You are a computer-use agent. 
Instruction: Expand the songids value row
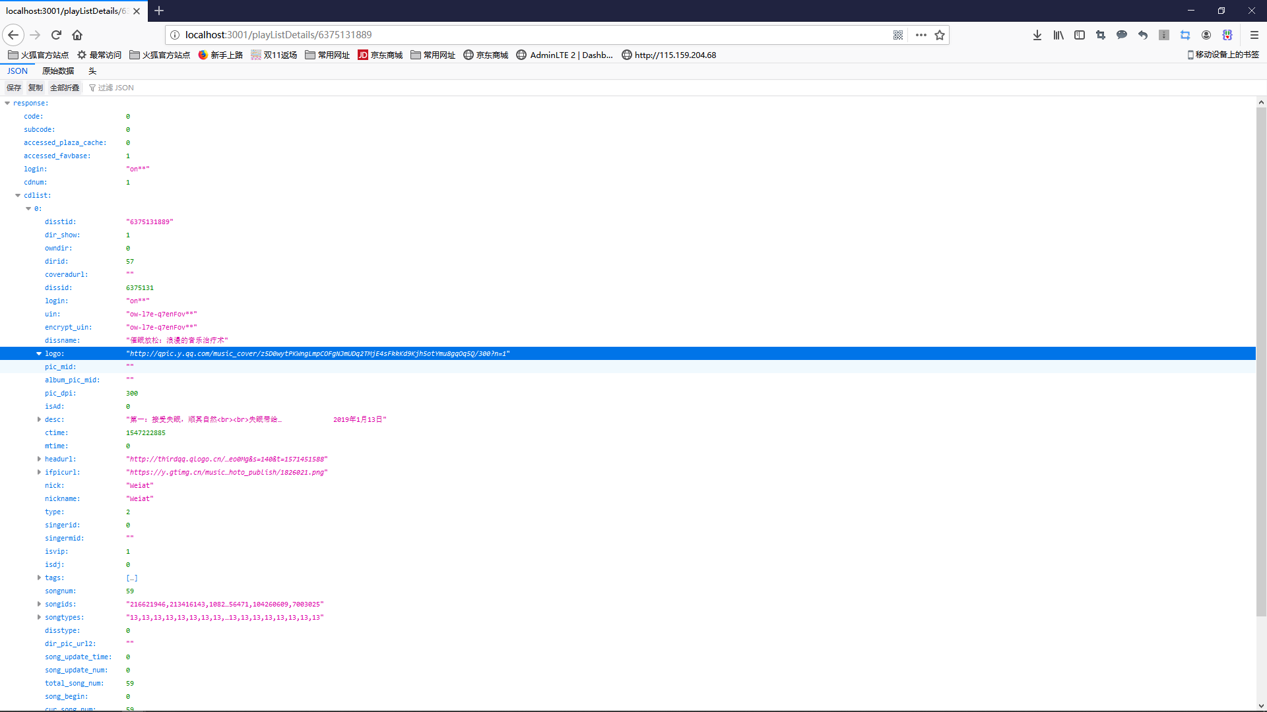pos(39,604)
